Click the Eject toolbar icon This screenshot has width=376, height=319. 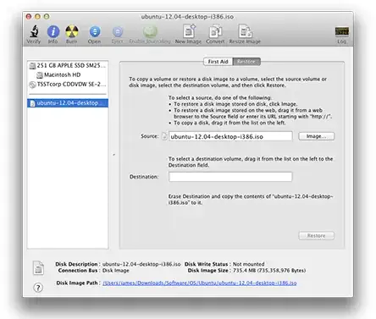coord(118,31)
